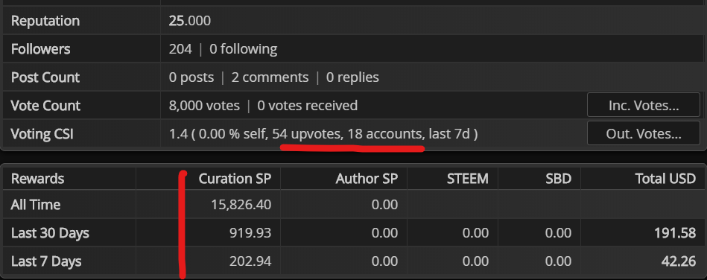Click the 42.26 Total USD value
The width and height of the screenshot is (707, 280).
tap(679, 261)
